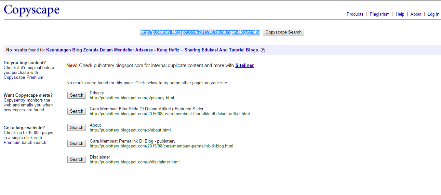The width and height of the screenshot is (441, 195).
Task: Click Search button for Featured Slider article
Action: 76,111
